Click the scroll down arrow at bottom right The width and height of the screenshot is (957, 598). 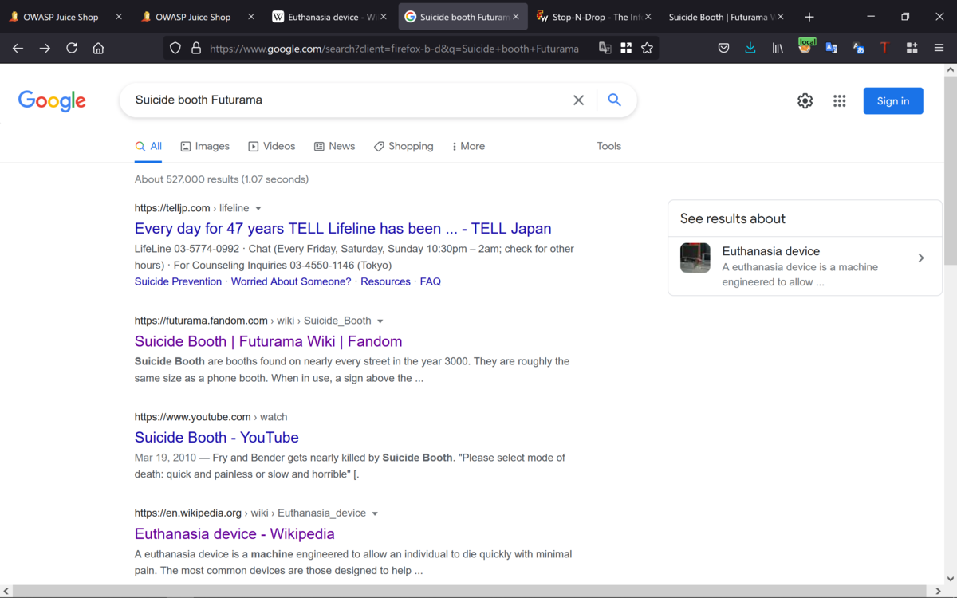(x=950, y=579)
